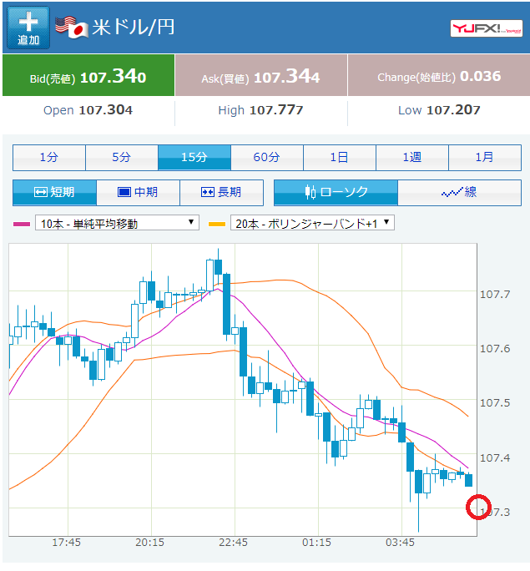Image resolution: width=530 pixels, height=571 pixels.
Task: Click the Ask(買値) 107.344 buy button
Action: click(260, 77)
